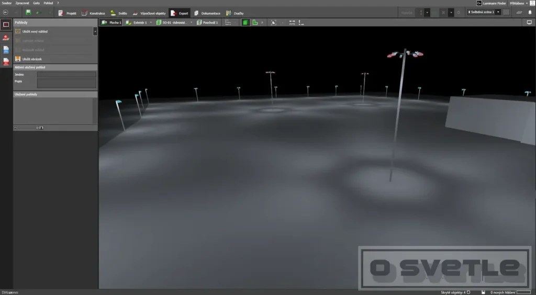This screenshot has width=536, height=295.
Task: Click the zoom-to-fit view icon
Action: click(x=273, y=22)
